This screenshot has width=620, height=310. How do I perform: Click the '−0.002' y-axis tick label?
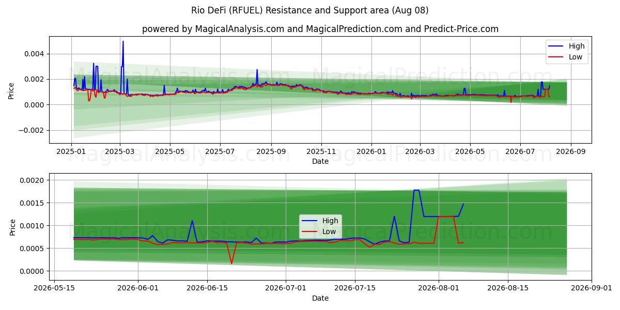32,130
